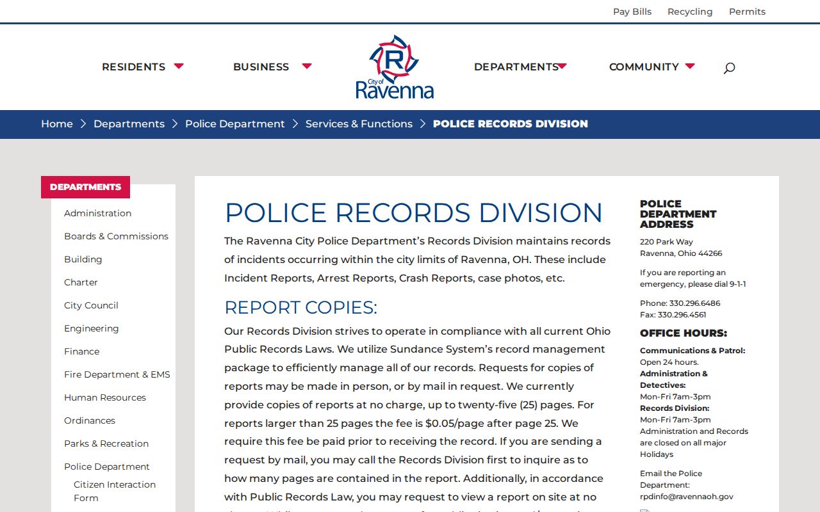Open the Permits link
Screen dimensions: 820x512
747,12
